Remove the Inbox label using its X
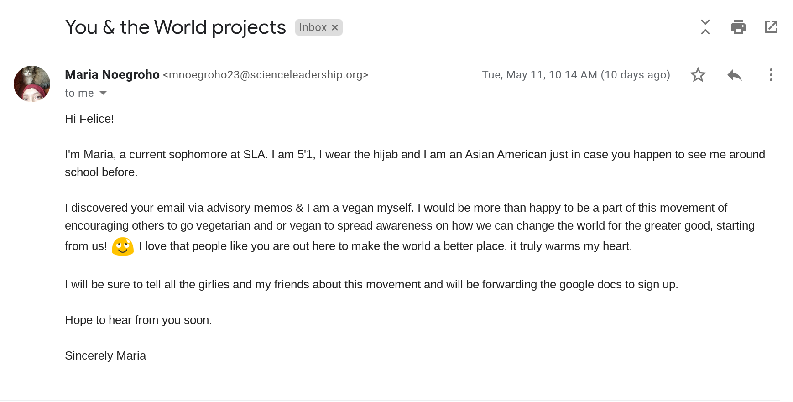The height and width of the screenshot is (402, 793). coord(335,28)
